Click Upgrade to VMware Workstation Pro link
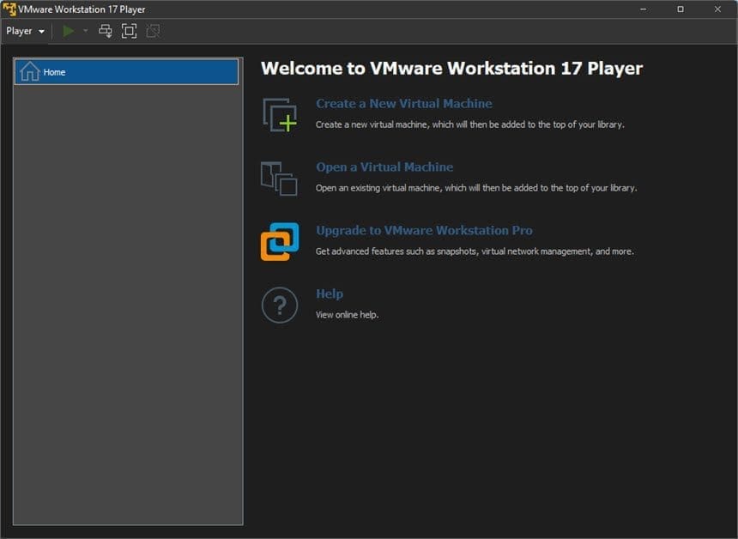 pos(424,231)
